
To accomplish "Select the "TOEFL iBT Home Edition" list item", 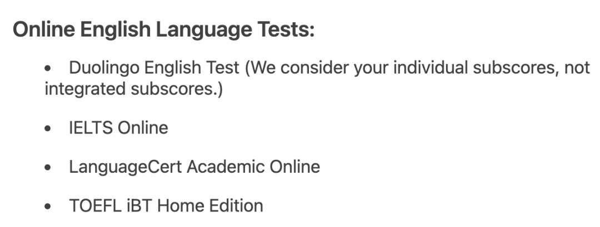I will (x=166, y=206).
